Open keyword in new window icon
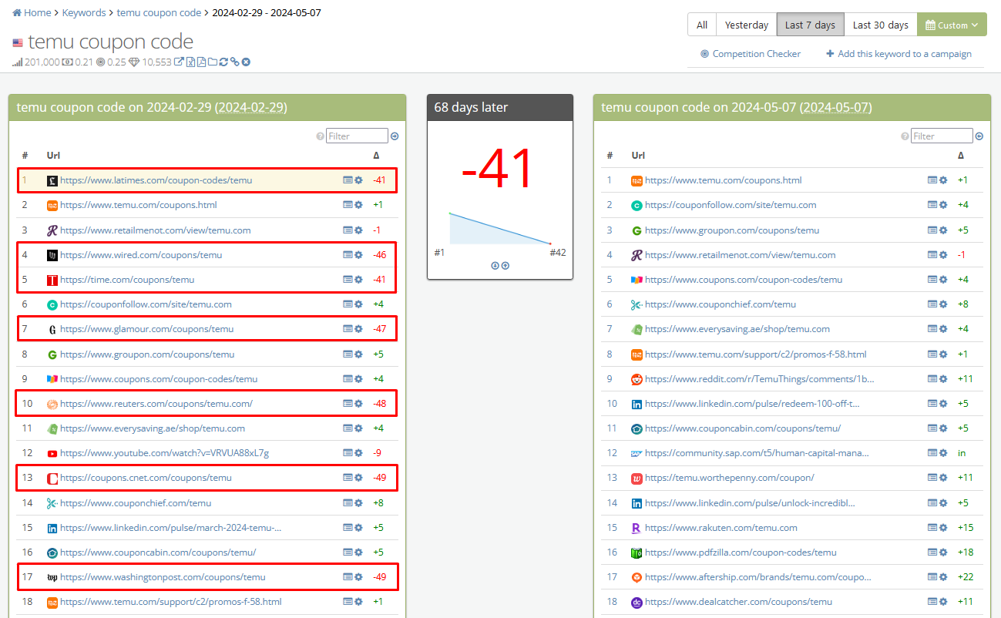This screenshot has width=1001, height=618. pos(179,62)
